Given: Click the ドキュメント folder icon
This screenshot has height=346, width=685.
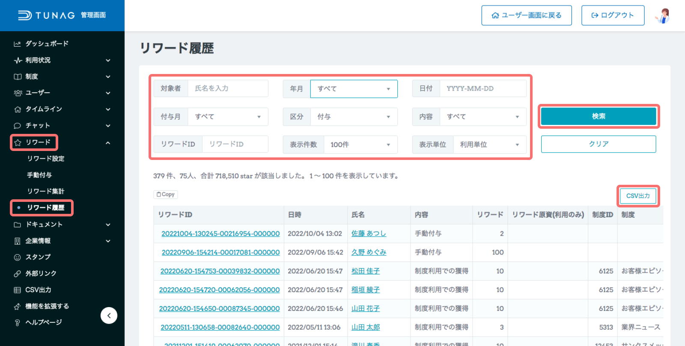Looking at the screenshot, I should click(18, 225).
